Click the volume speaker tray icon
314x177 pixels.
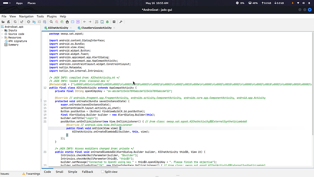tap(304, 3)
